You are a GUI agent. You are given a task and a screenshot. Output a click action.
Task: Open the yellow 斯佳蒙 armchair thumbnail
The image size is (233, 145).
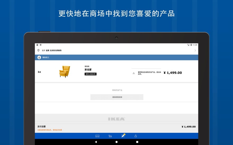(65, 72)
